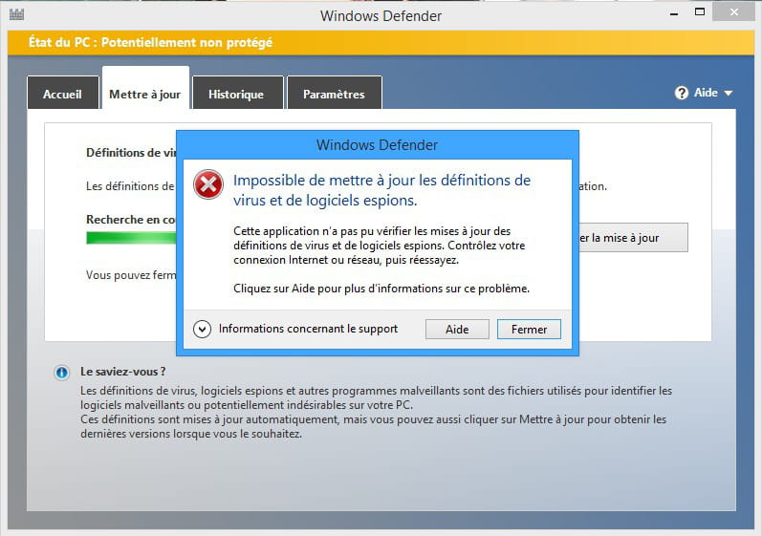
Task: Go to the Paramètres tab
Action: click(x=335, y=94)
